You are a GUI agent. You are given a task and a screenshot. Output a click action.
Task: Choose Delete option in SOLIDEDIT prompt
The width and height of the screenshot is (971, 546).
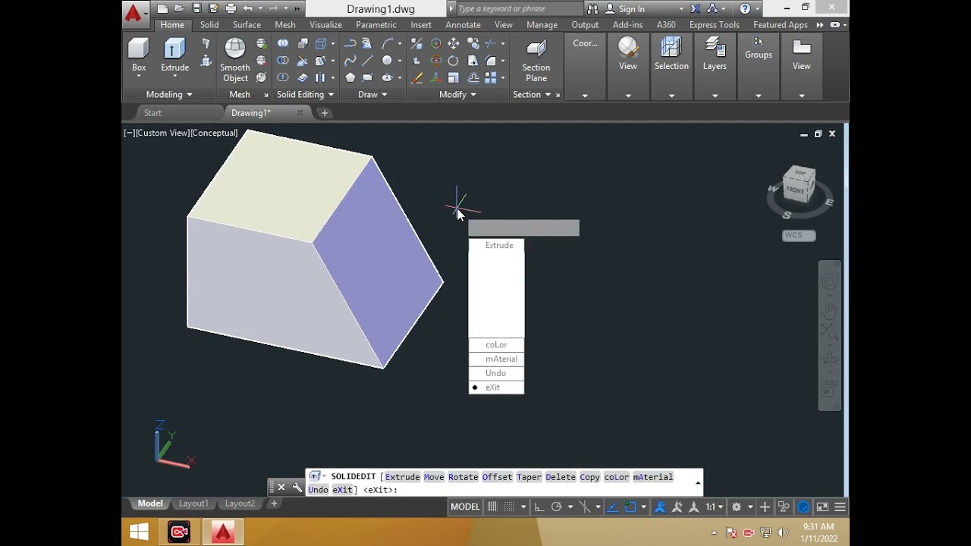(561, 477)
